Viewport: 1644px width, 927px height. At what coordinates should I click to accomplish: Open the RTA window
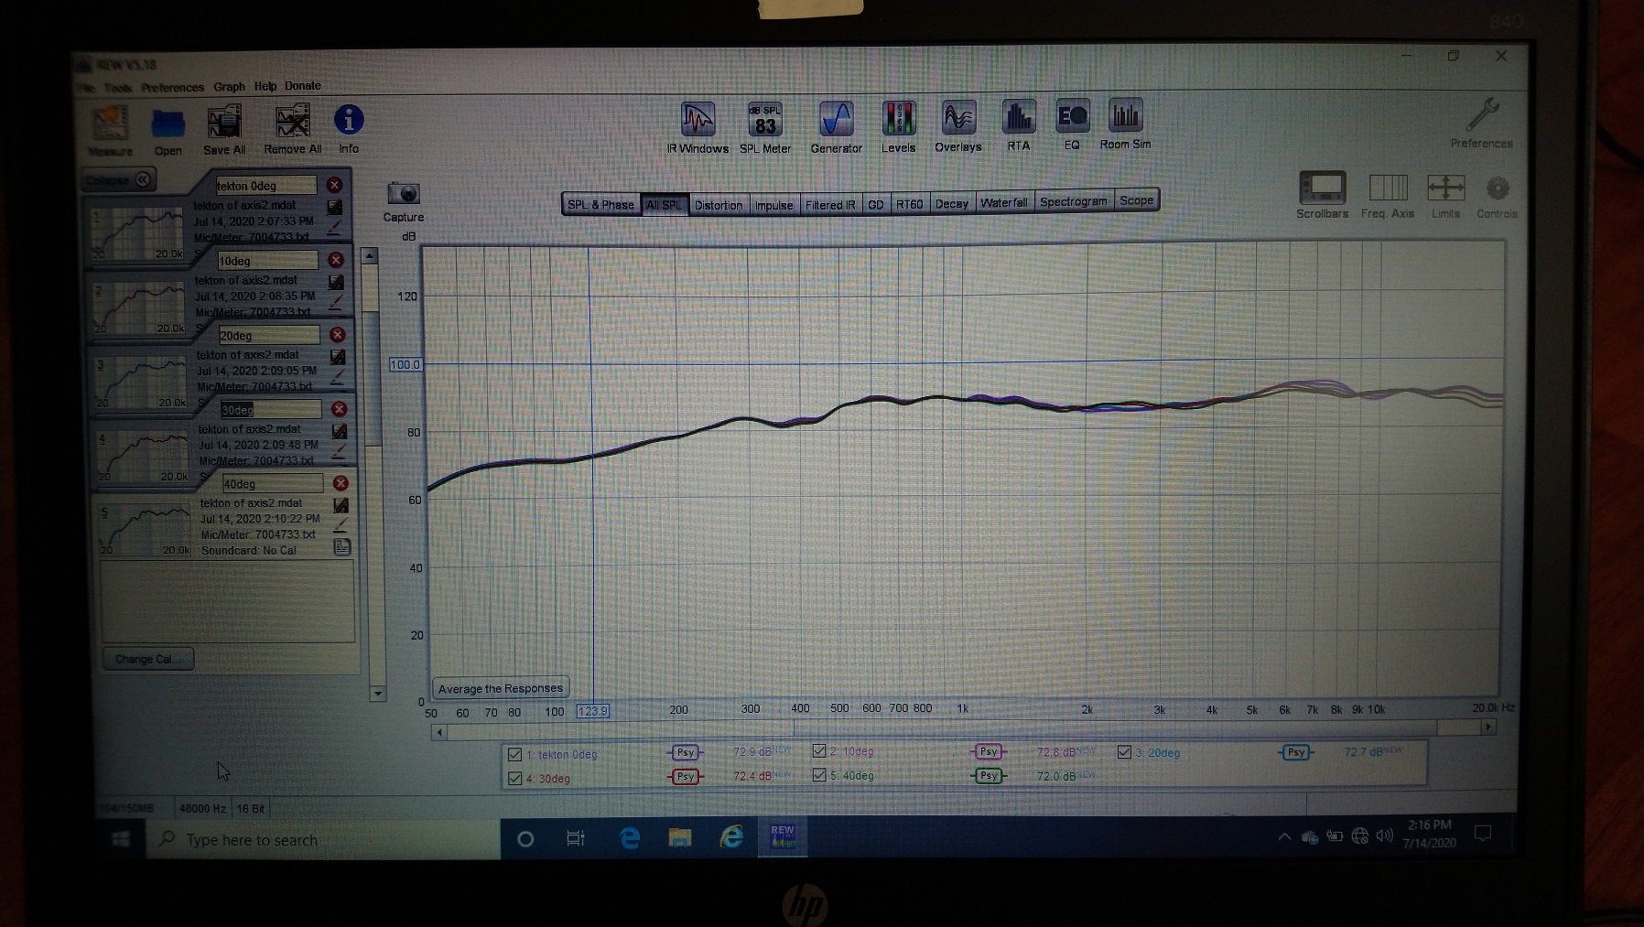tap(1018, 125)
